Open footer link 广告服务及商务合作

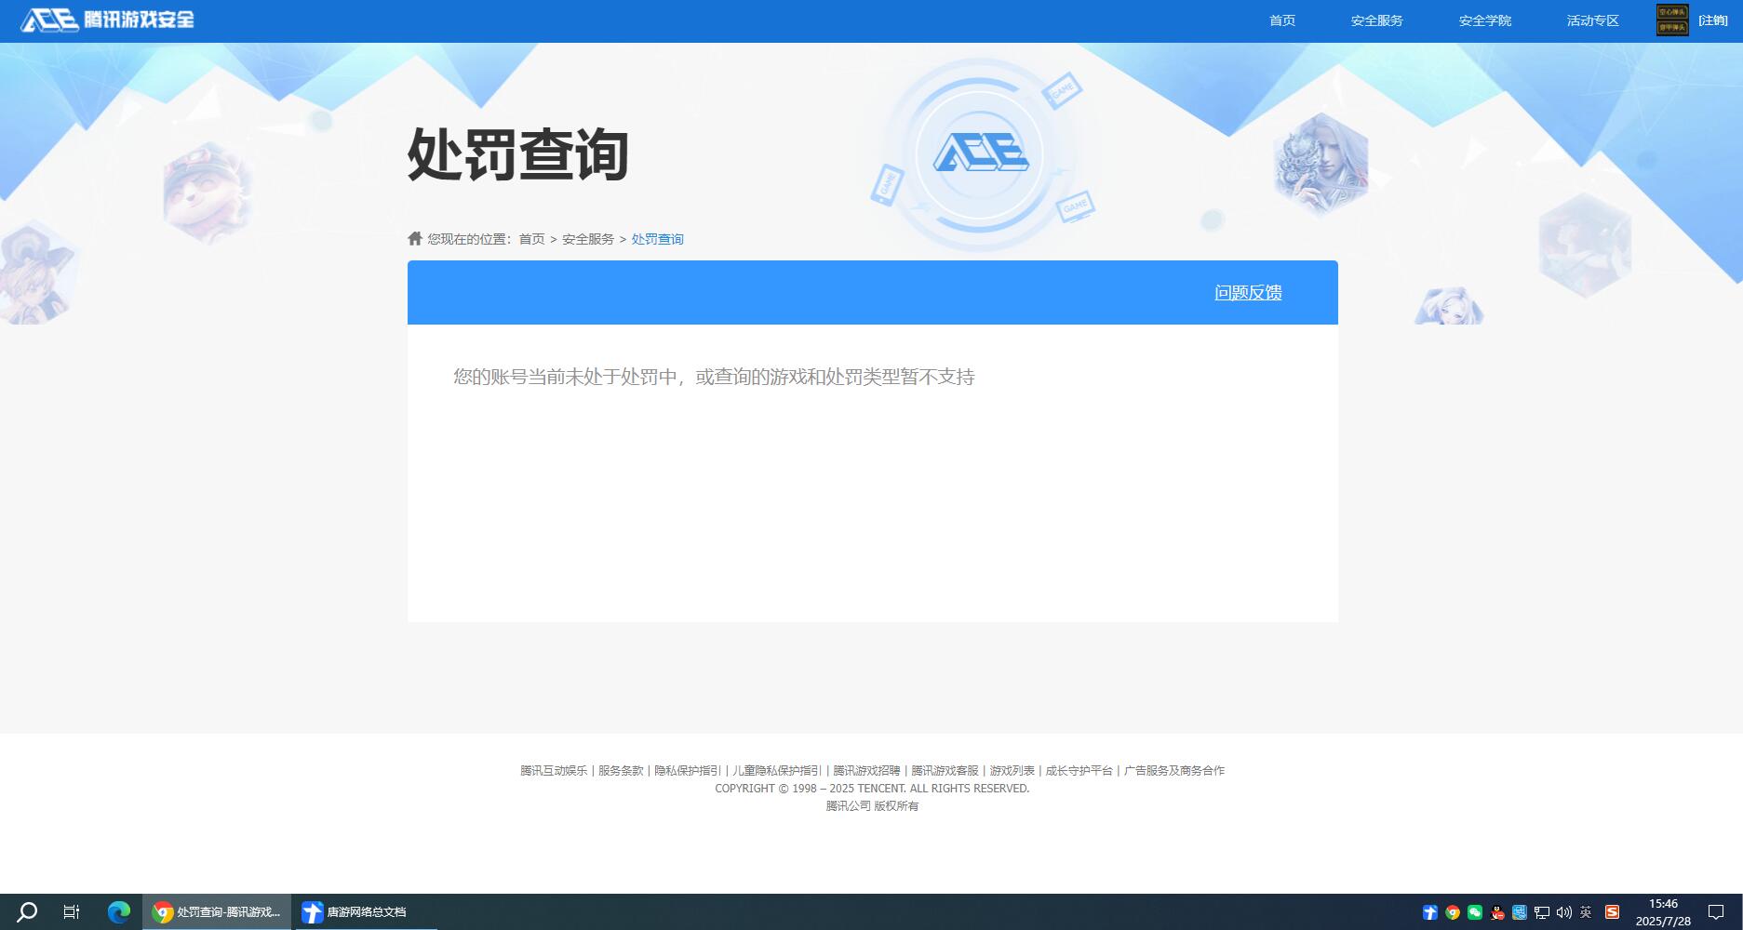[1174, 770]
